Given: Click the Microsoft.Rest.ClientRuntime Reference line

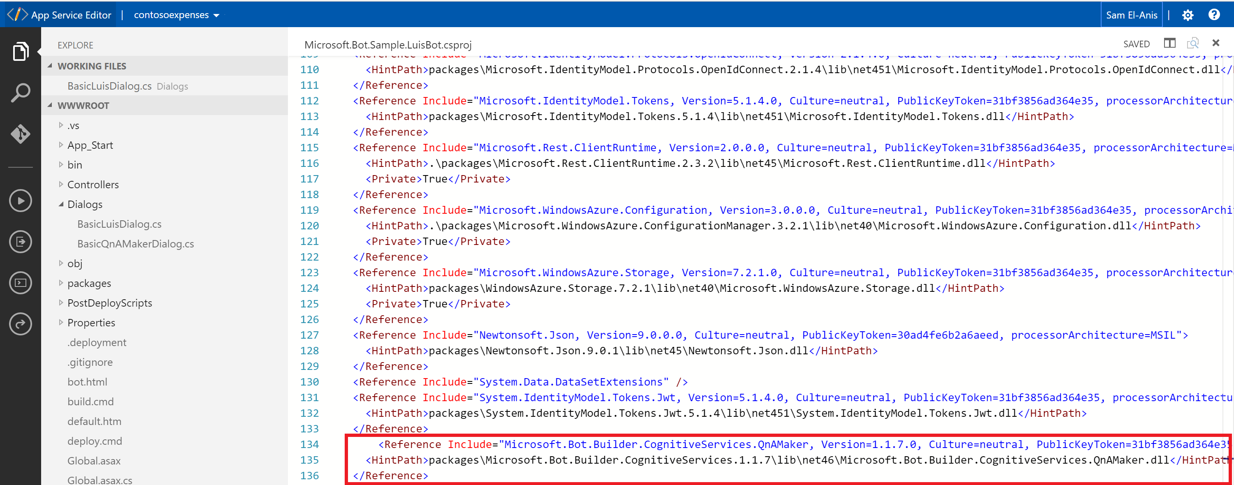Looking at the screenshot, I should [793, 148].
